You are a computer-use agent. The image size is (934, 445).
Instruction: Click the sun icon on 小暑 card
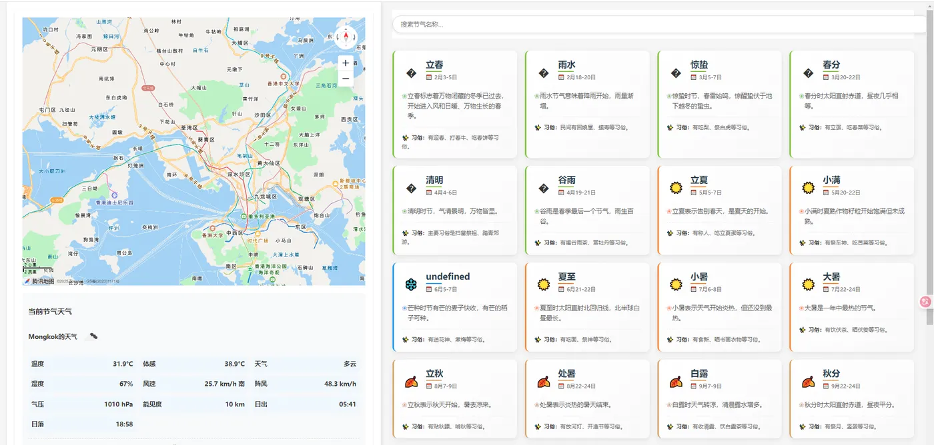[676, 284]
